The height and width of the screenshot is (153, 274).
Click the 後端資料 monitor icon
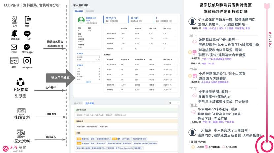tap(21, 110)
